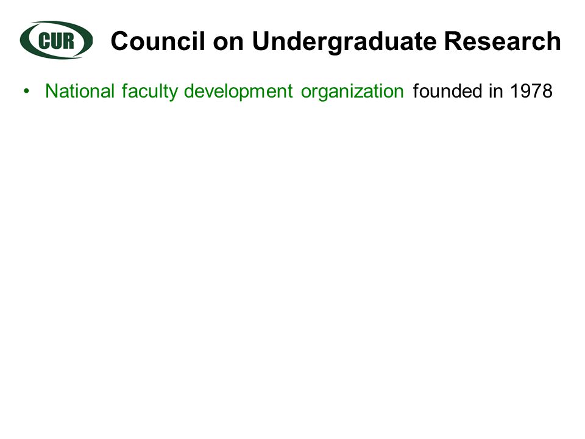Click the letter "N" starting "National"
The image size is (585, 439).
click(x=51, y=91)
